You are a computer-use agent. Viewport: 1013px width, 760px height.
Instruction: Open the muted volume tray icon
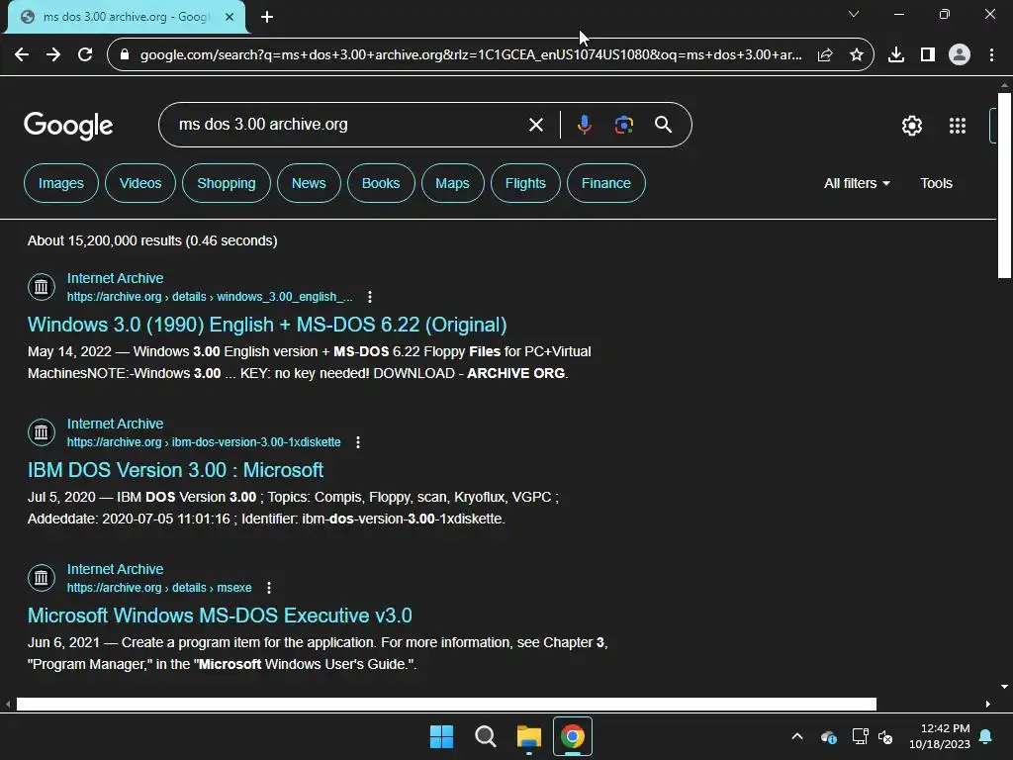[885, 736]
